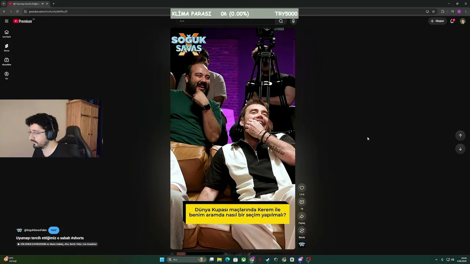Click the #shorts hashtag in the title
Viewport: 470px width, 264px height.
coord(77,238)
